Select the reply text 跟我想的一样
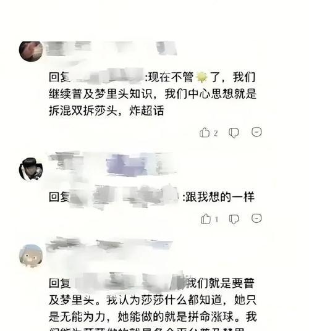Viewport: 309px width, 331px height. (x=220, y=197)
